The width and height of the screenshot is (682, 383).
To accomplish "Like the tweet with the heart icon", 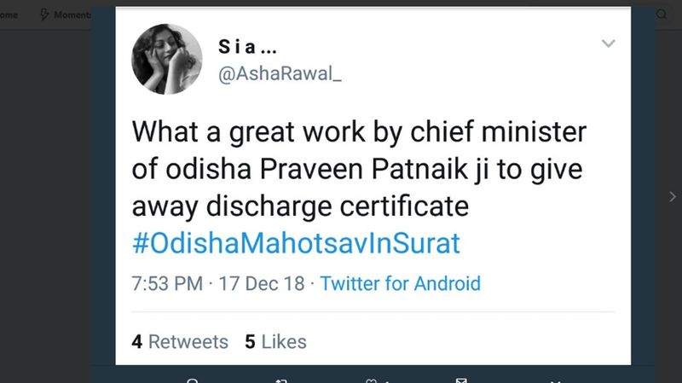I will [x=372, y=380].
